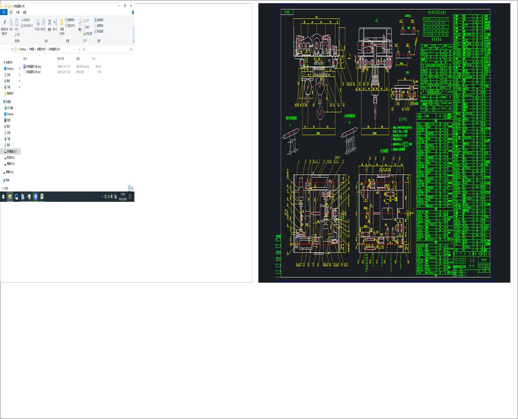The image size is (518, 419).
Task: Click the Up one level arrow
Action: [12, 49]
